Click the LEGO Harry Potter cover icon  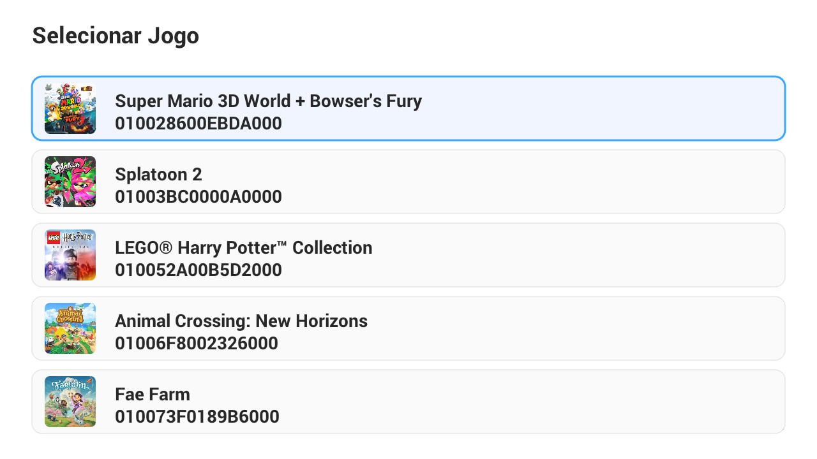[70, 255]
